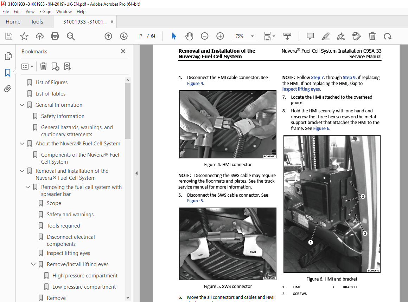Viewport: 408px width, 302px height.
Task: Activate the Hand pan tool
Action: [189, 36]
